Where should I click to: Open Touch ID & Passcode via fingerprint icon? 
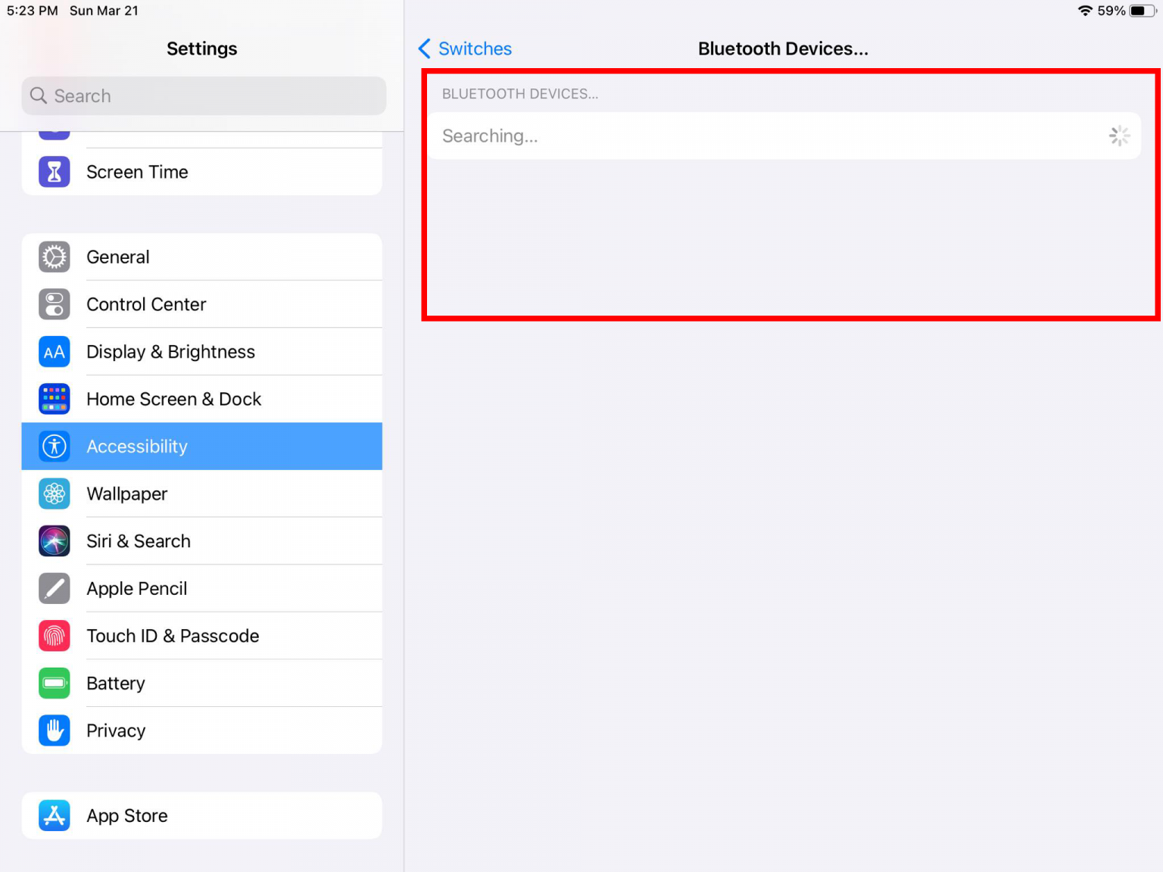point(54,636)
